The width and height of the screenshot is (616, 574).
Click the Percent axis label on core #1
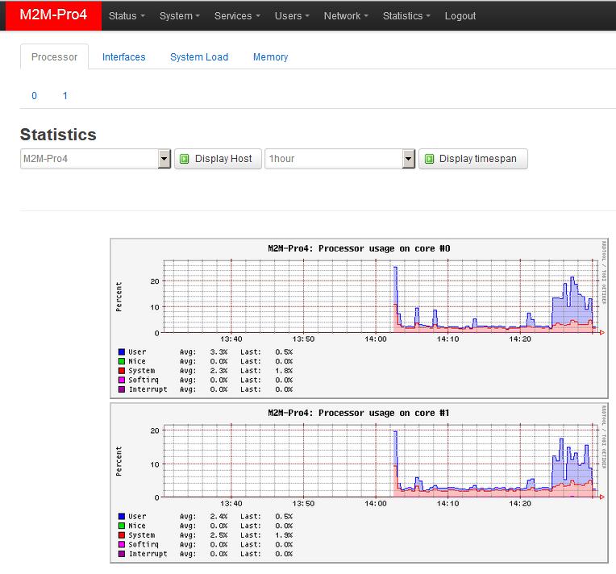[x=119, y=461]
